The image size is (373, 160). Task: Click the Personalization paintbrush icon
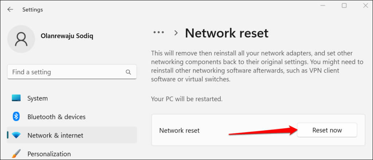[16, 153]
